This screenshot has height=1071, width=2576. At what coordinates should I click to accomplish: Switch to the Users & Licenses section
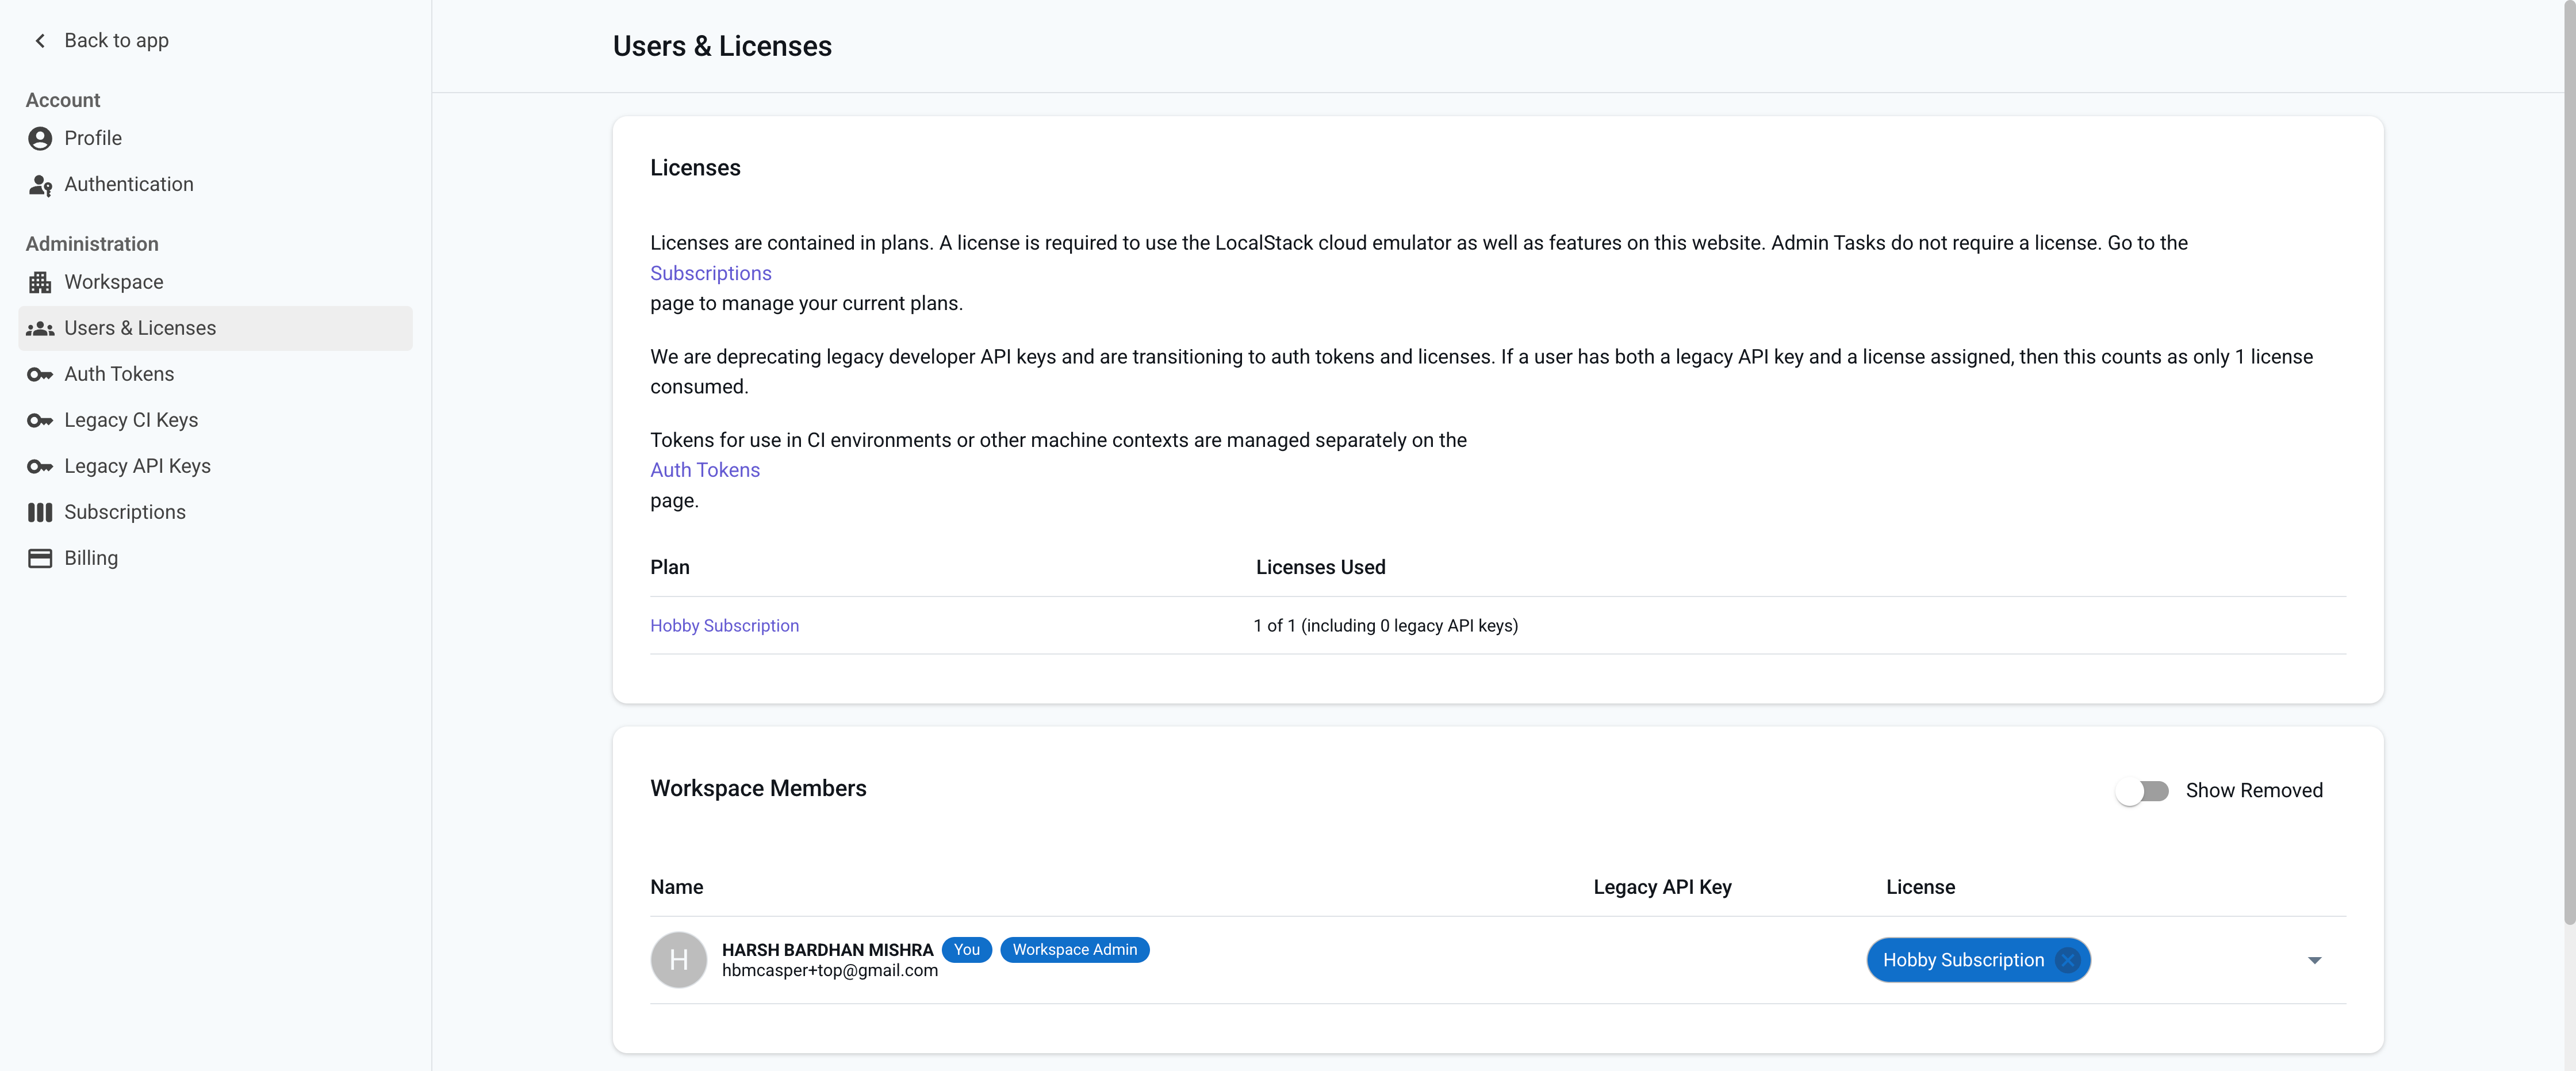coord(140,328)
